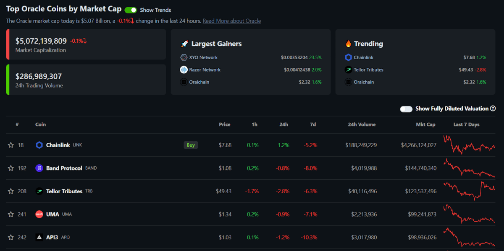View Tellor Tributes' 7-day sparkline chart

click(x=470, y=191)
